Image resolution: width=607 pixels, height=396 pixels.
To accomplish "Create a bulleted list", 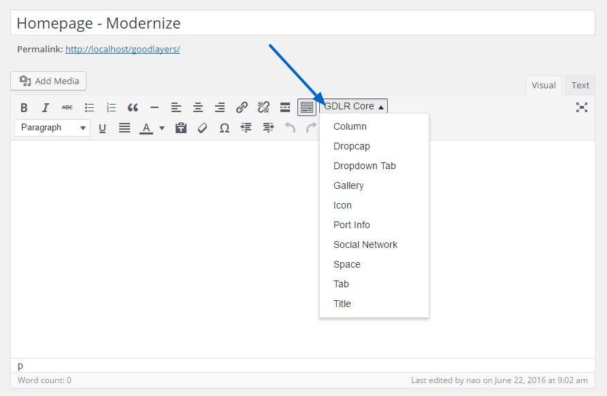I will click(x=89, y=107).
